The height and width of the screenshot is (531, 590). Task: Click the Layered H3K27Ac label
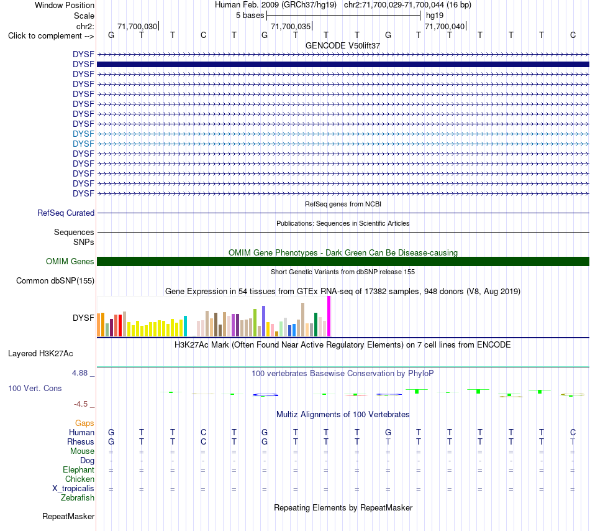point(40,354)
